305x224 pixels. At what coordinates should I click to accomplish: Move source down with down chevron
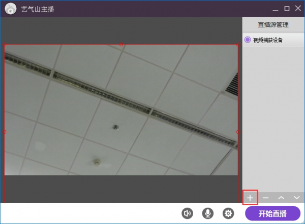297,198
